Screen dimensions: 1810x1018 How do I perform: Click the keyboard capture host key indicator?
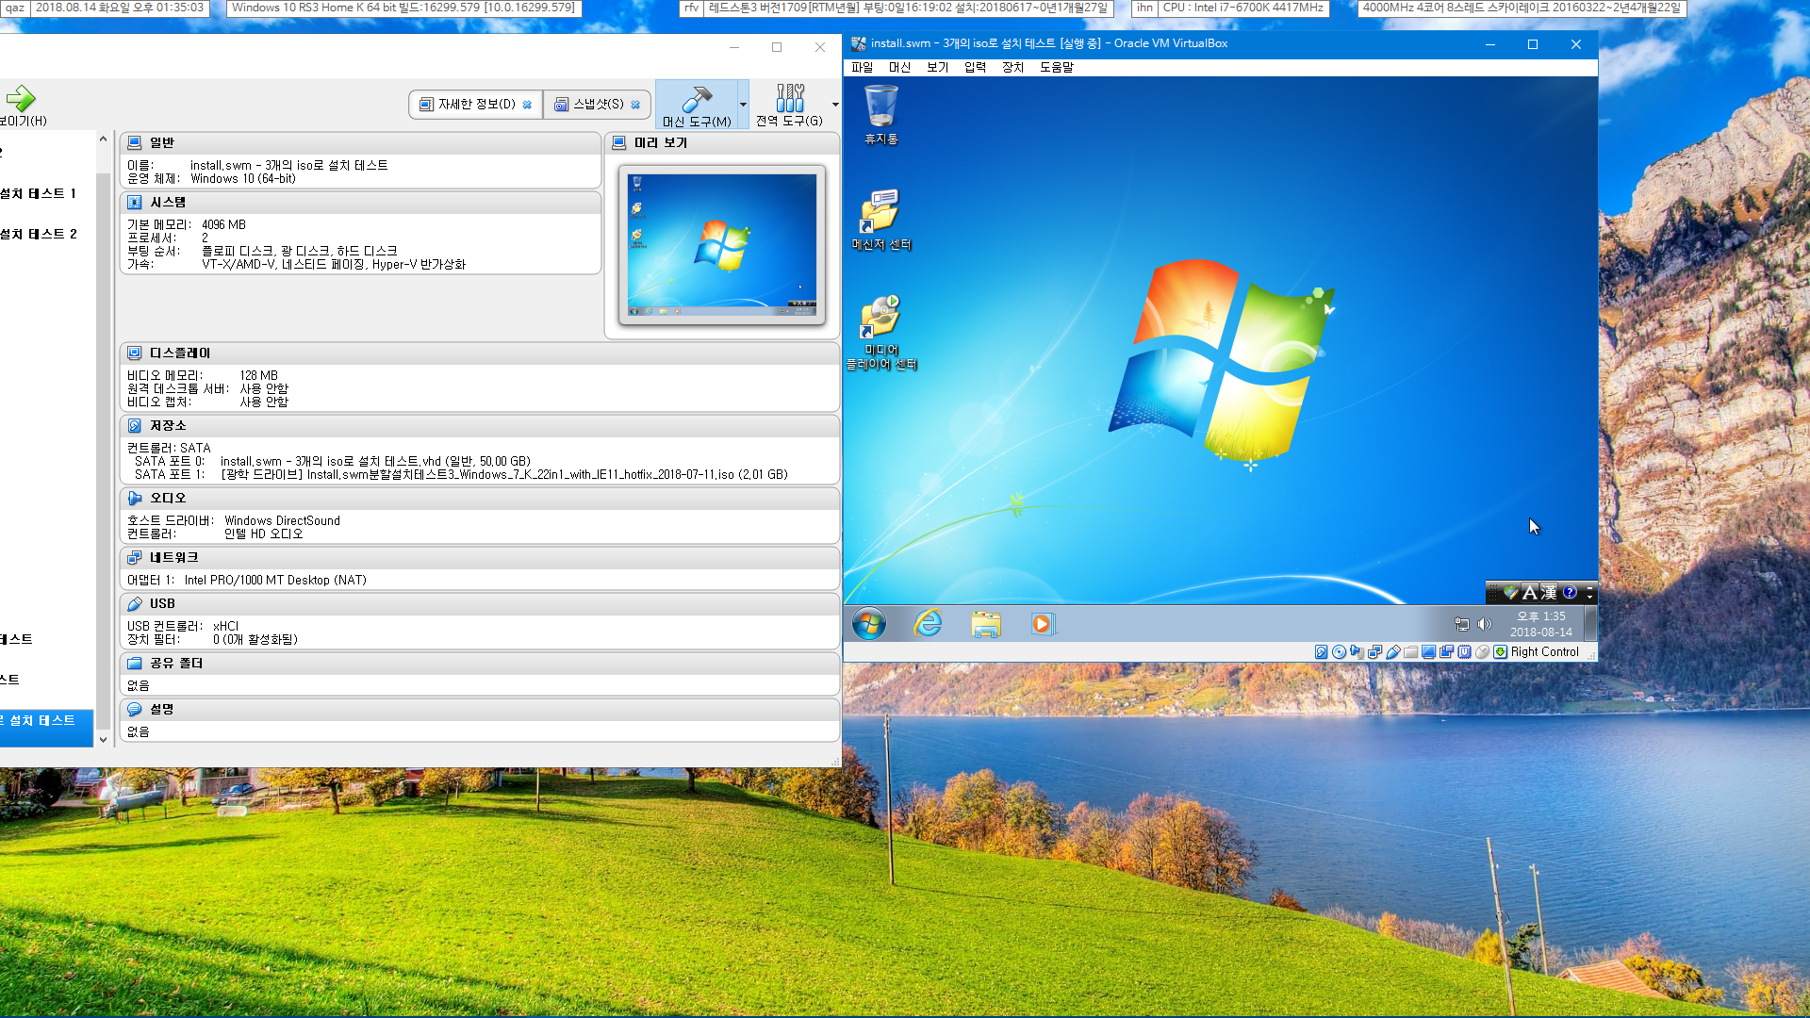pos(1500,651)
